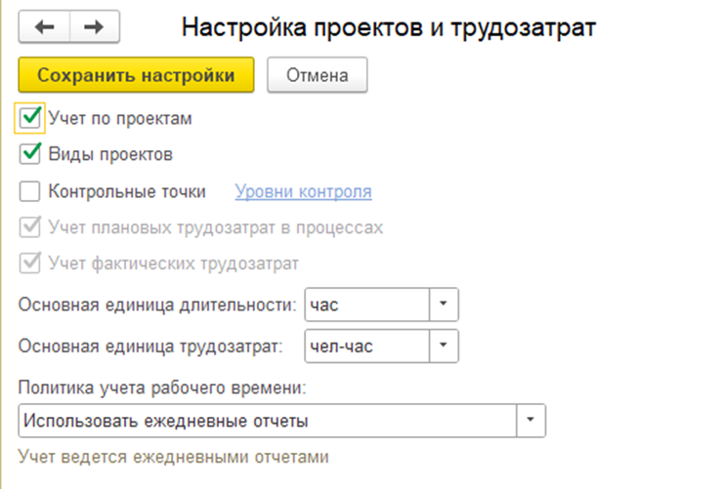Expand the Основная единица длительности dropdown arrow
The image size is (722, 489).
point(444,305)
